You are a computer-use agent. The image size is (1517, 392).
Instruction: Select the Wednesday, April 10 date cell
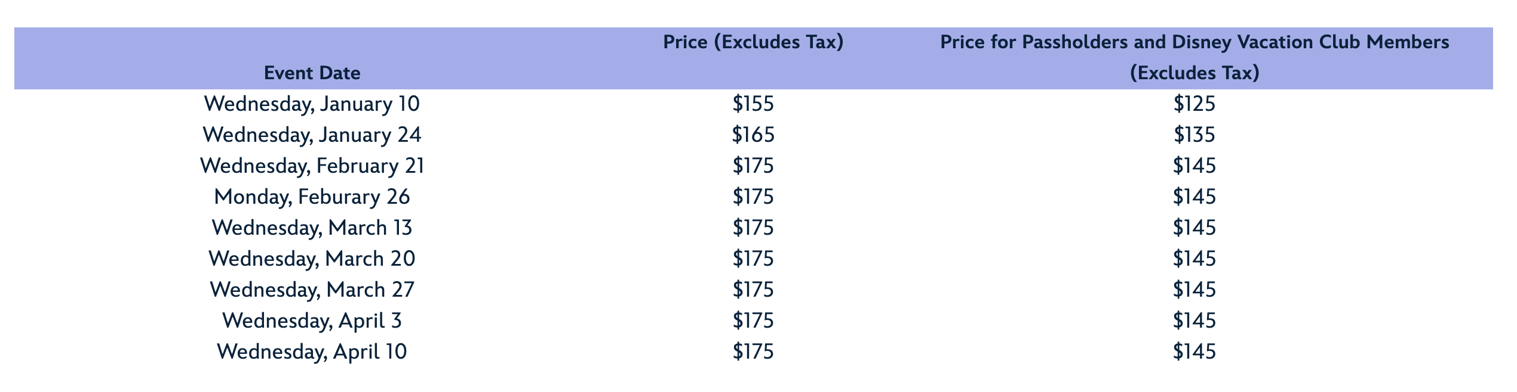click(312, 352)
